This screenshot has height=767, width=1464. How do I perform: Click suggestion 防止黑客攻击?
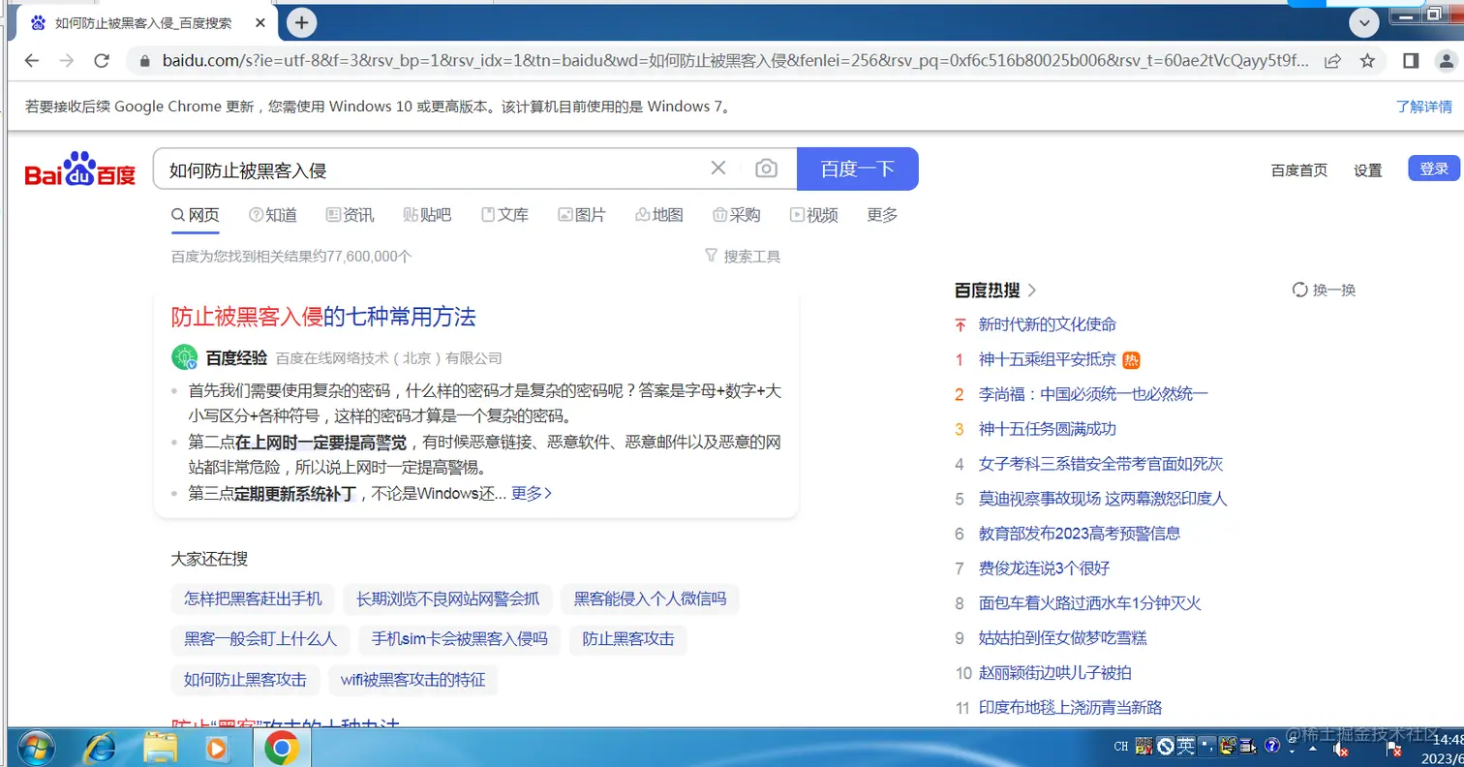[x=627, y=639]
